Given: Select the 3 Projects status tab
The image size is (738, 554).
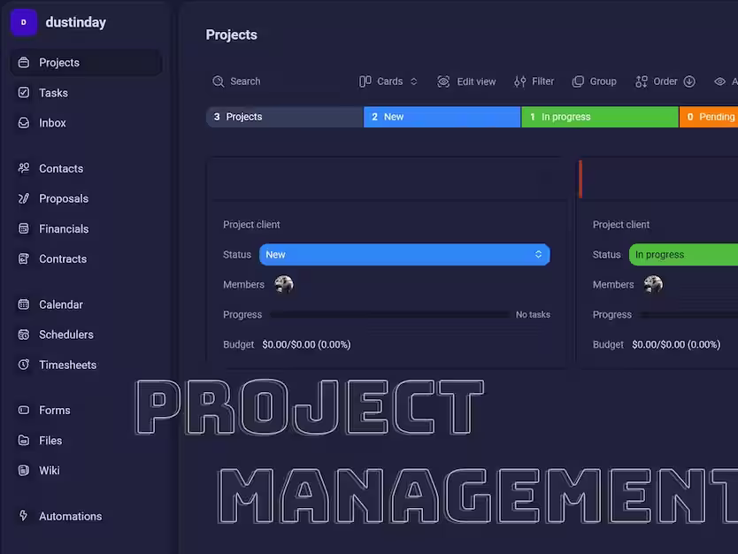Looking at the screenshot, I should coord(285,117).
